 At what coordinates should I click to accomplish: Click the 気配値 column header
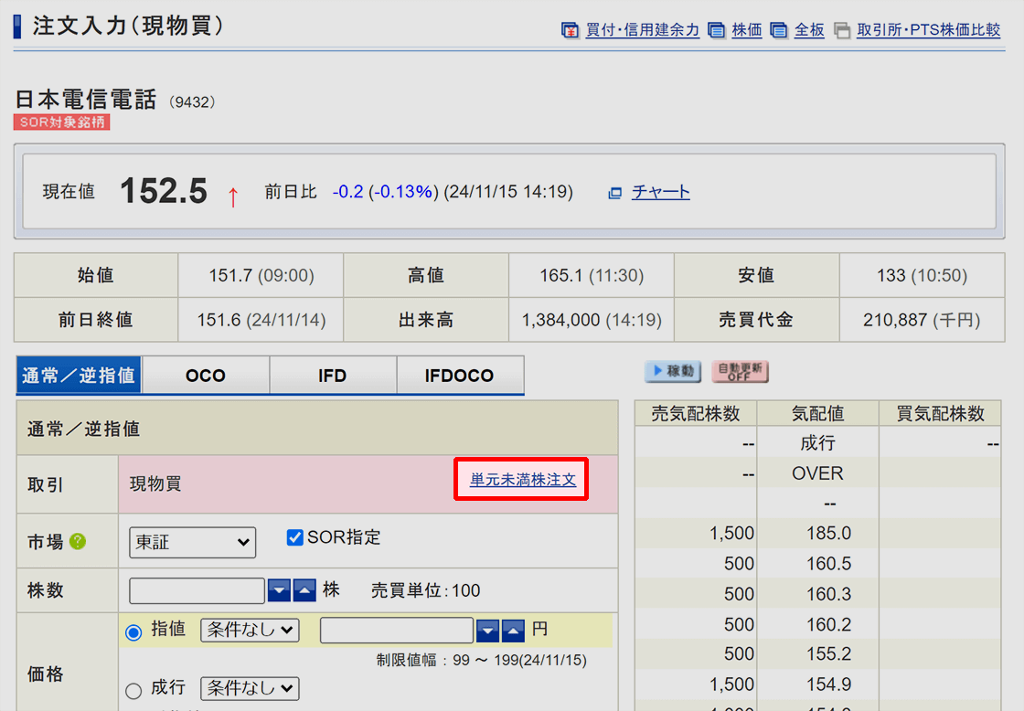817,413
